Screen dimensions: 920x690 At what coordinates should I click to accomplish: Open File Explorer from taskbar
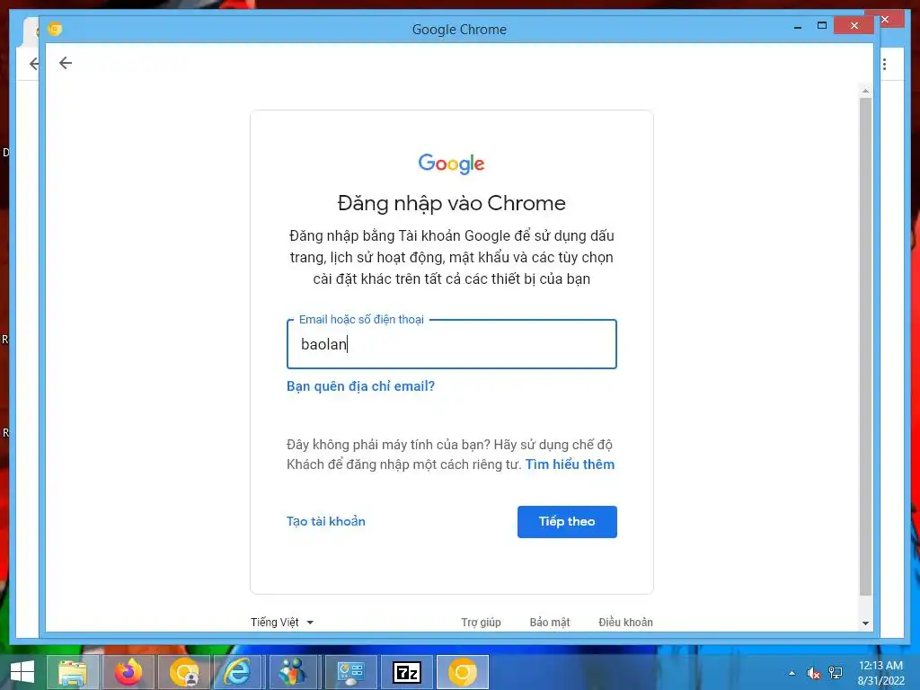(73, 672)
